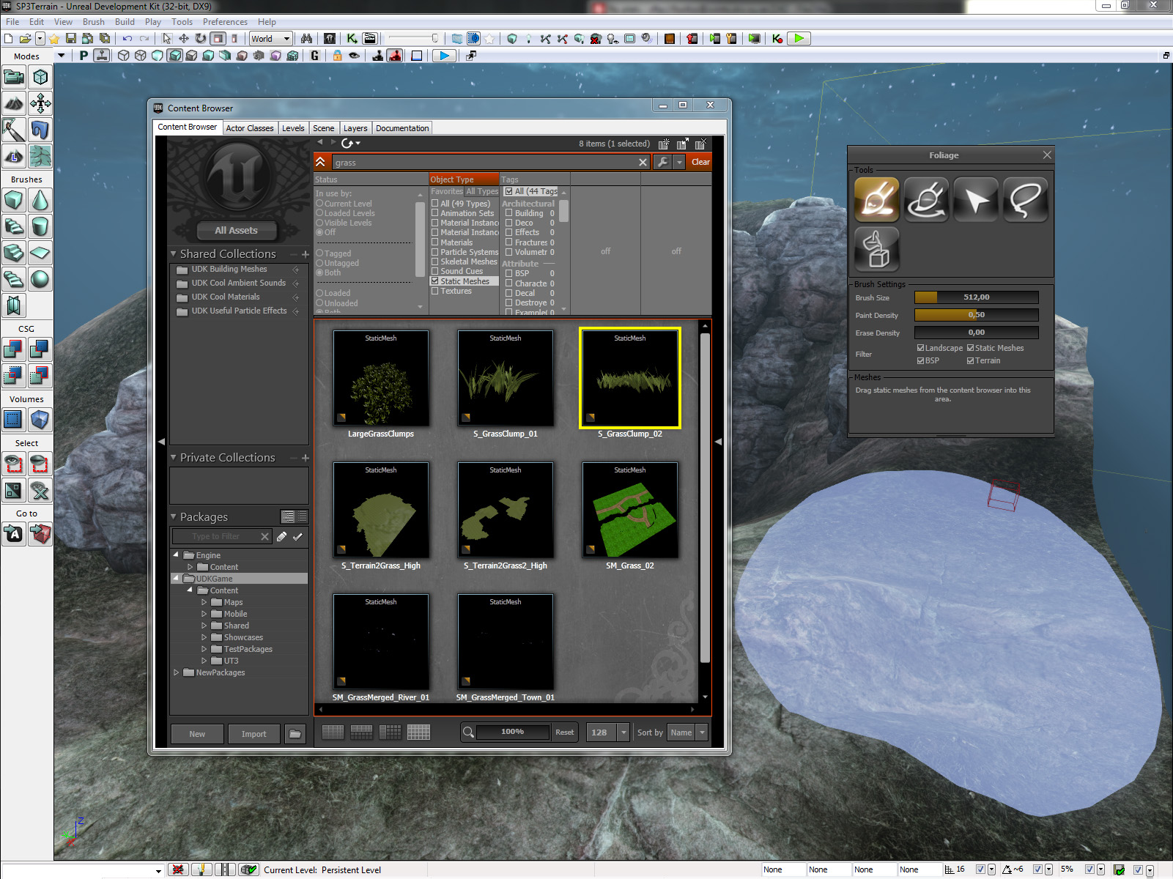Click Show Selected Only eye icon
The image size is (1173, 879).
point(14,464)
